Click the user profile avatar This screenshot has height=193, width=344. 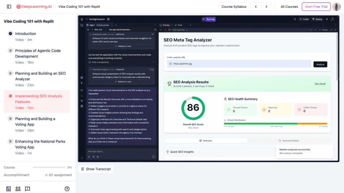(x=336, y=7)
